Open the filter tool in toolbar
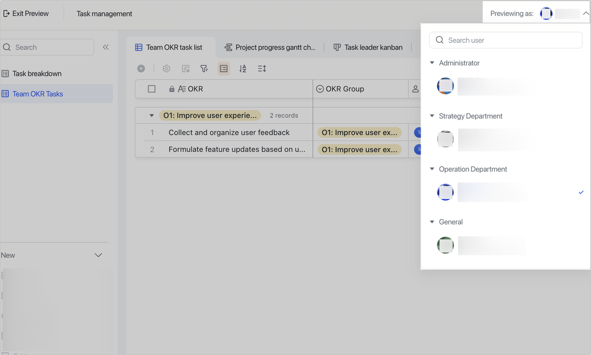This screenshot has height=355, width=591. [x=204, y=68]
